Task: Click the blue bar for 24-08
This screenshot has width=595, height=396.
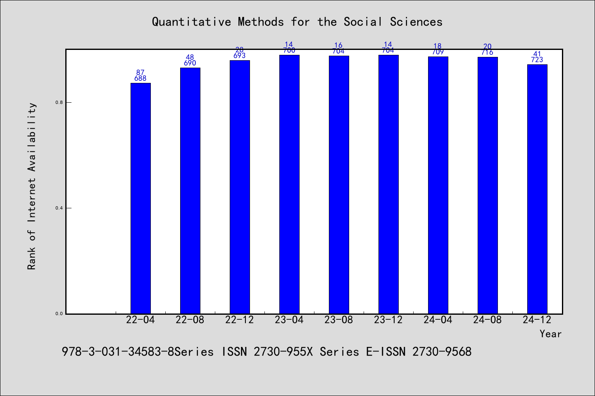Action: [488, 185]
